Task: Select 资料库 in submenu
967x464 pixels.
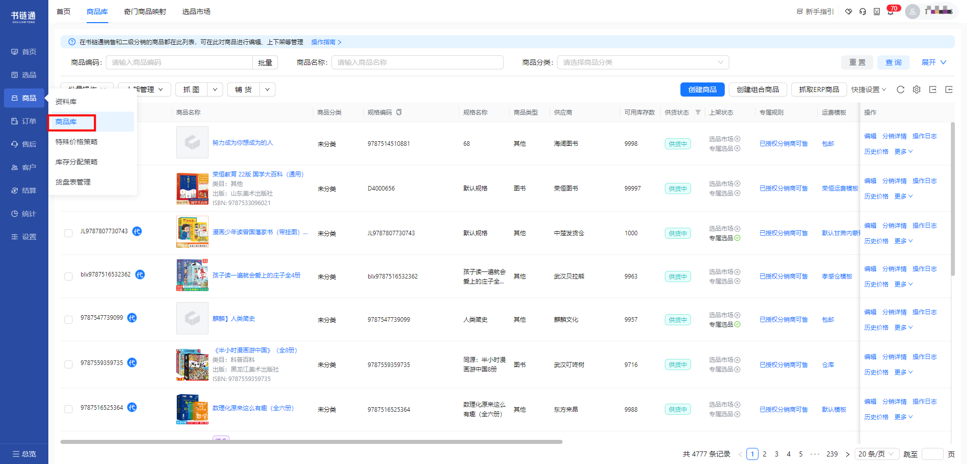Action: pos(93,102)
